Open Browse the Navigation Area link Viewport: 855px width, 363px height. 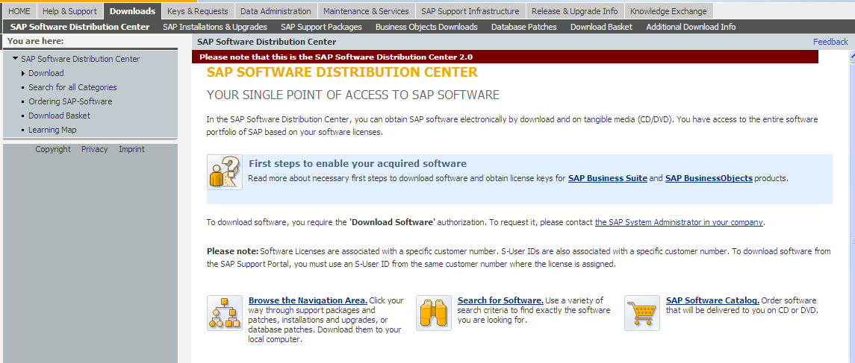(x=308, y=300)
